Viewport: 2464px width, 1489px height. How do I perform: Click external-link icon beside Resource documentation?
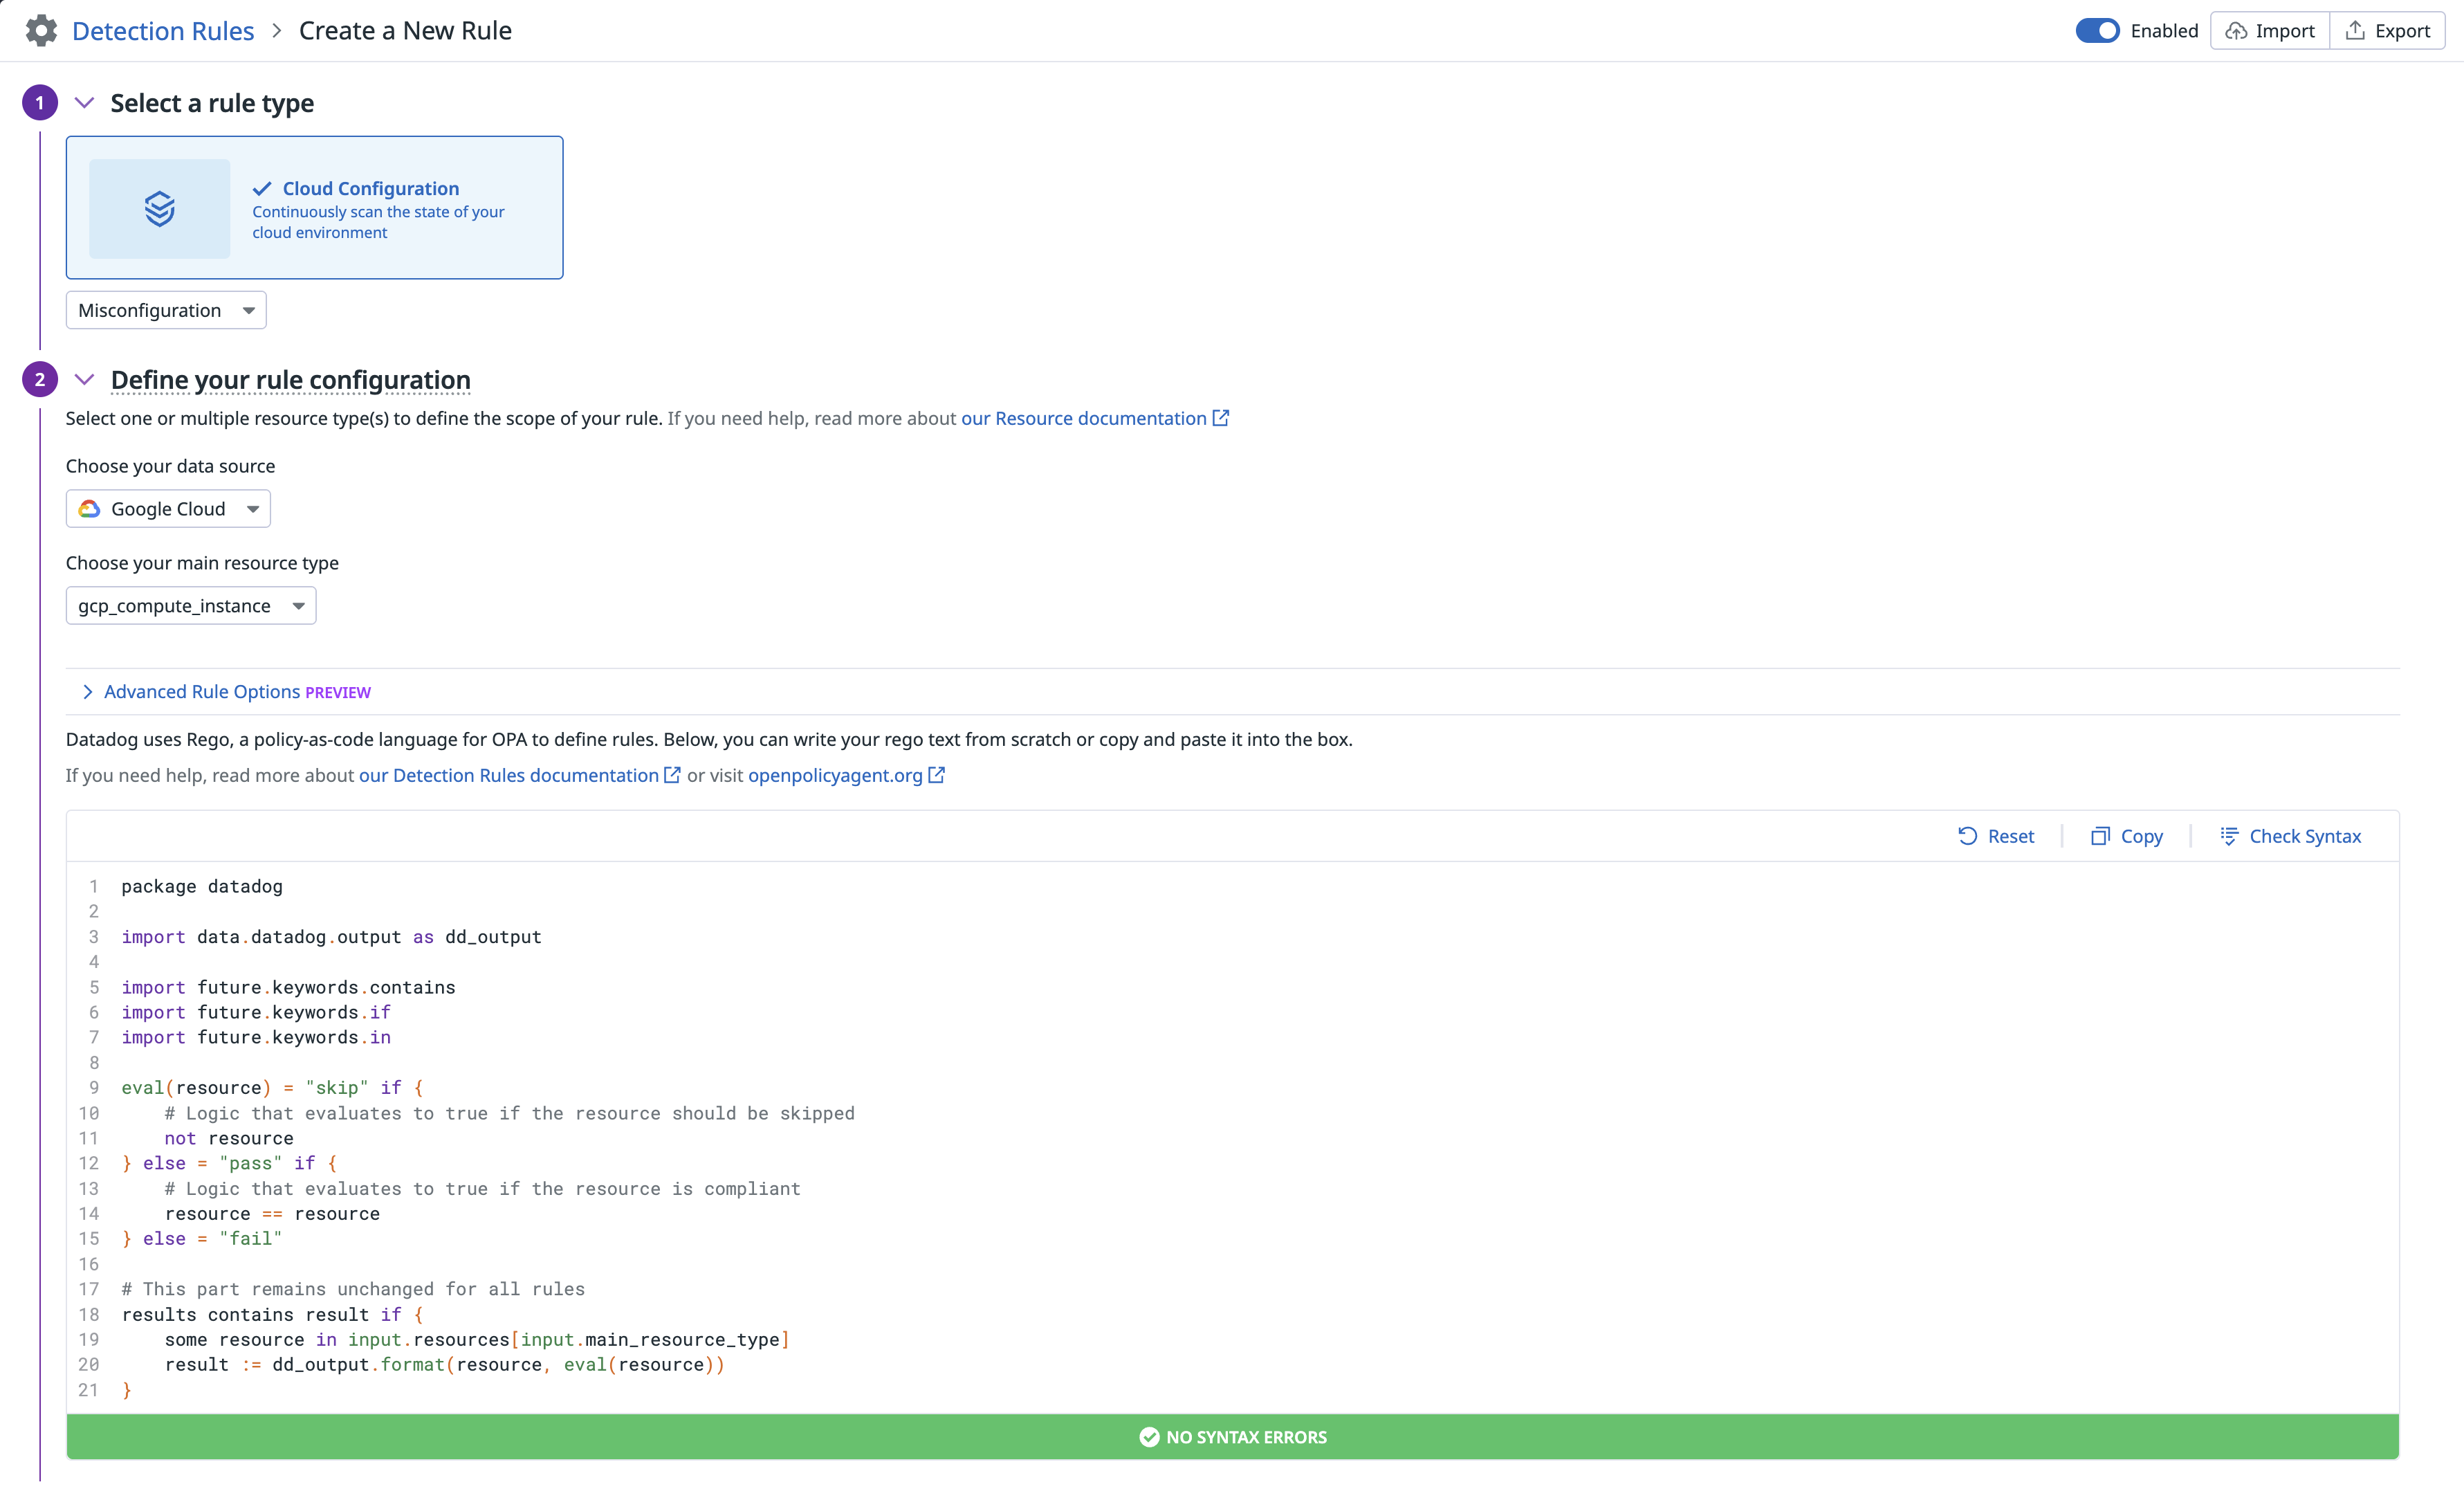pos(1221,418)
